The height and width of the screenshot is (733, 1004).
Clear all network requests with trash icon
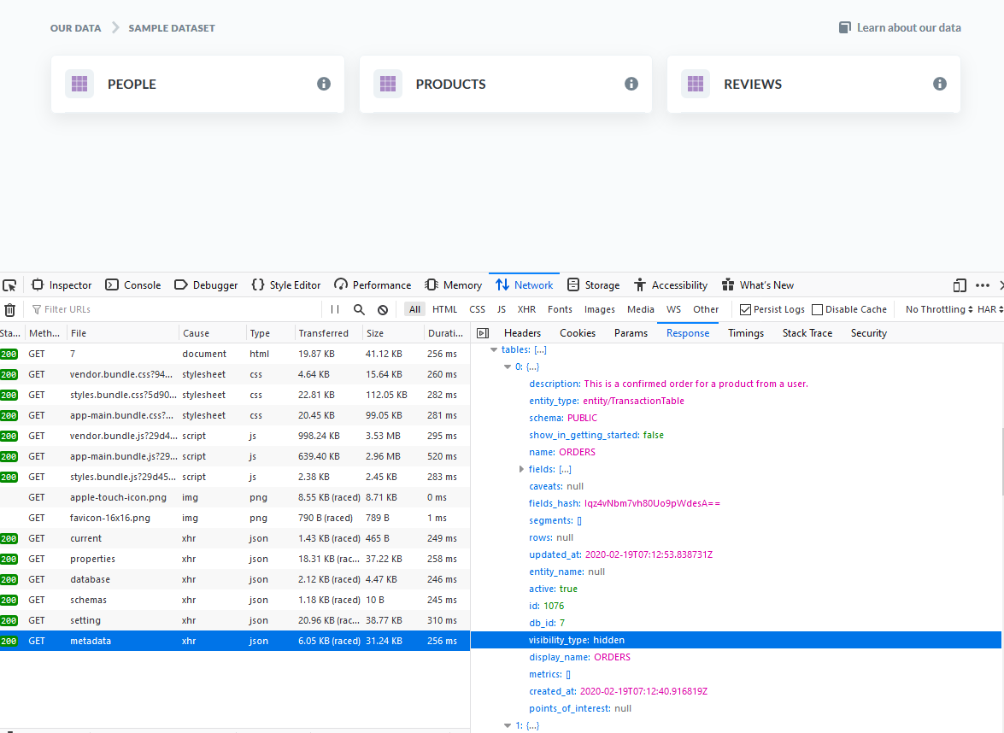pyautogui.click(x=9, y=309)
